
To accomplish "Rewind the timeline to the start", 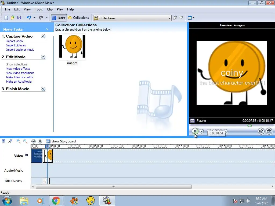I will pos(34,141).
